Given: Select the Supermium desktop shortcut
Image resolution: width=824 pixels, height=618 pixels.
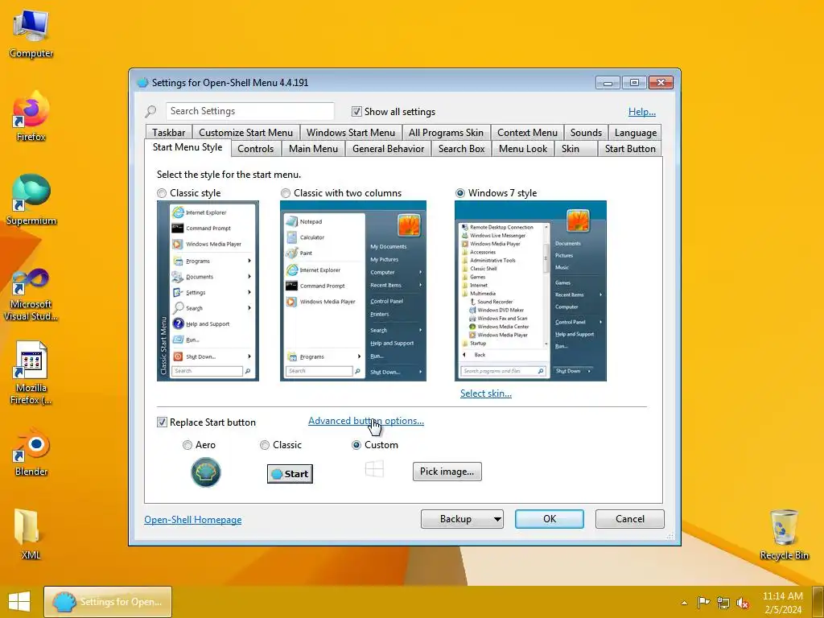Looking at the screenshot, I should pos(31,200).
